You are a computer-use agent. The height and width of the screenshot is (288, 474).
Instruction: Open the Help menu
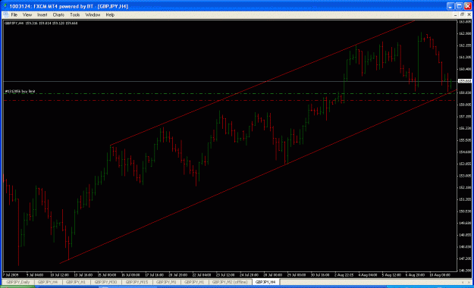point(110,15)
